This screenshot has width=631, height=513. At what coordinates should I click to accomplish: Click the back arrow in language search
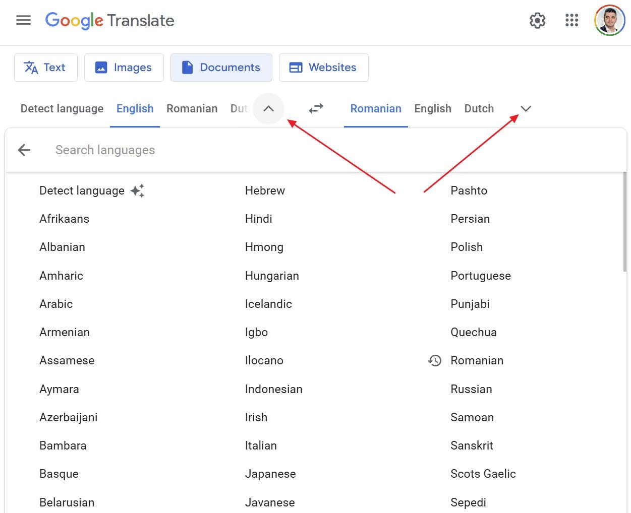pyautogui.click(x=24, y=150)
